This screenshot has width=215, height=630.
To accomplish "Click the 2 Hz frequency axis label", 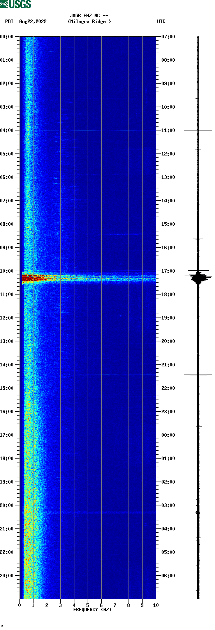I will click(47, 605).
